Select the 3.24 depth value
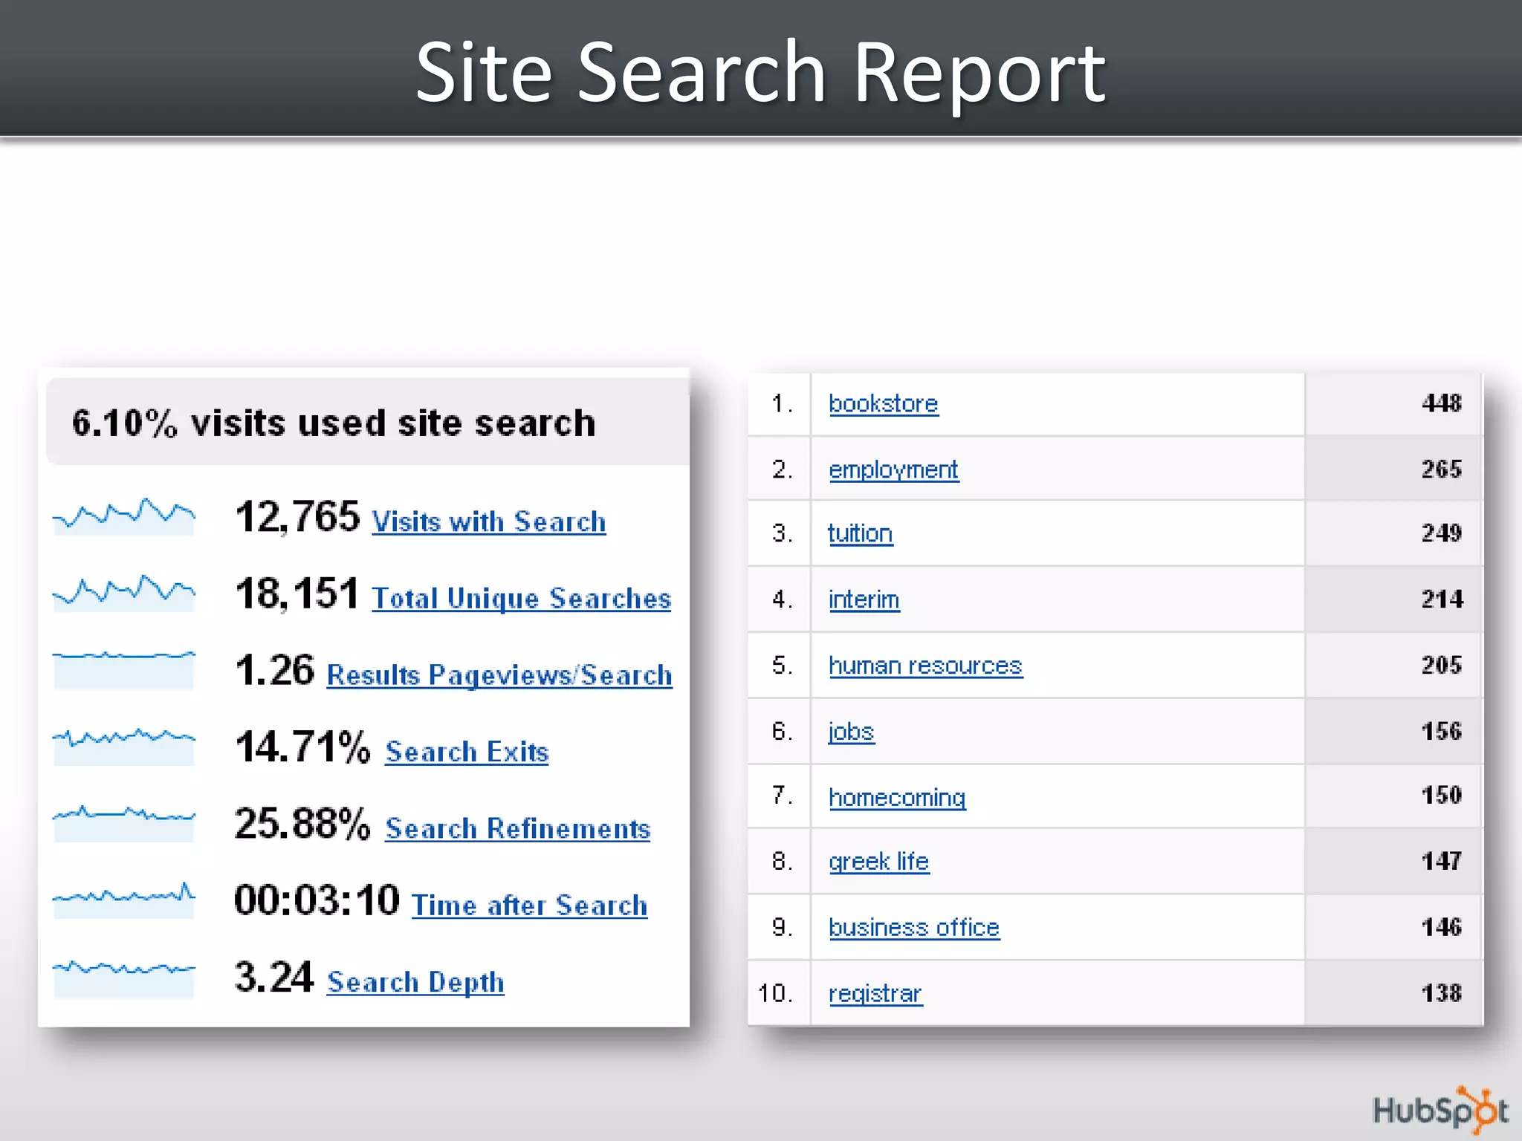Viewport: 1522px width, 1141px height. point(274,977)
